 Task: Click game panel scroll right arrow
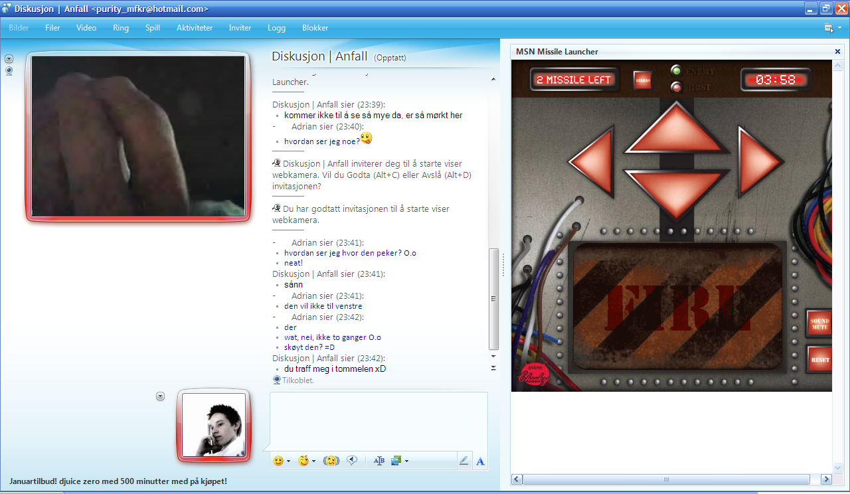pyautogui.click(x=826, y=479)
